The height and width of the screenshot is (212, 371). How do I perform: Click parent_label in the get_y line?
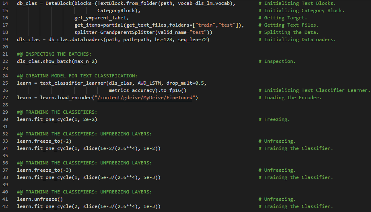pyautogui.click(x=112, y=18)
